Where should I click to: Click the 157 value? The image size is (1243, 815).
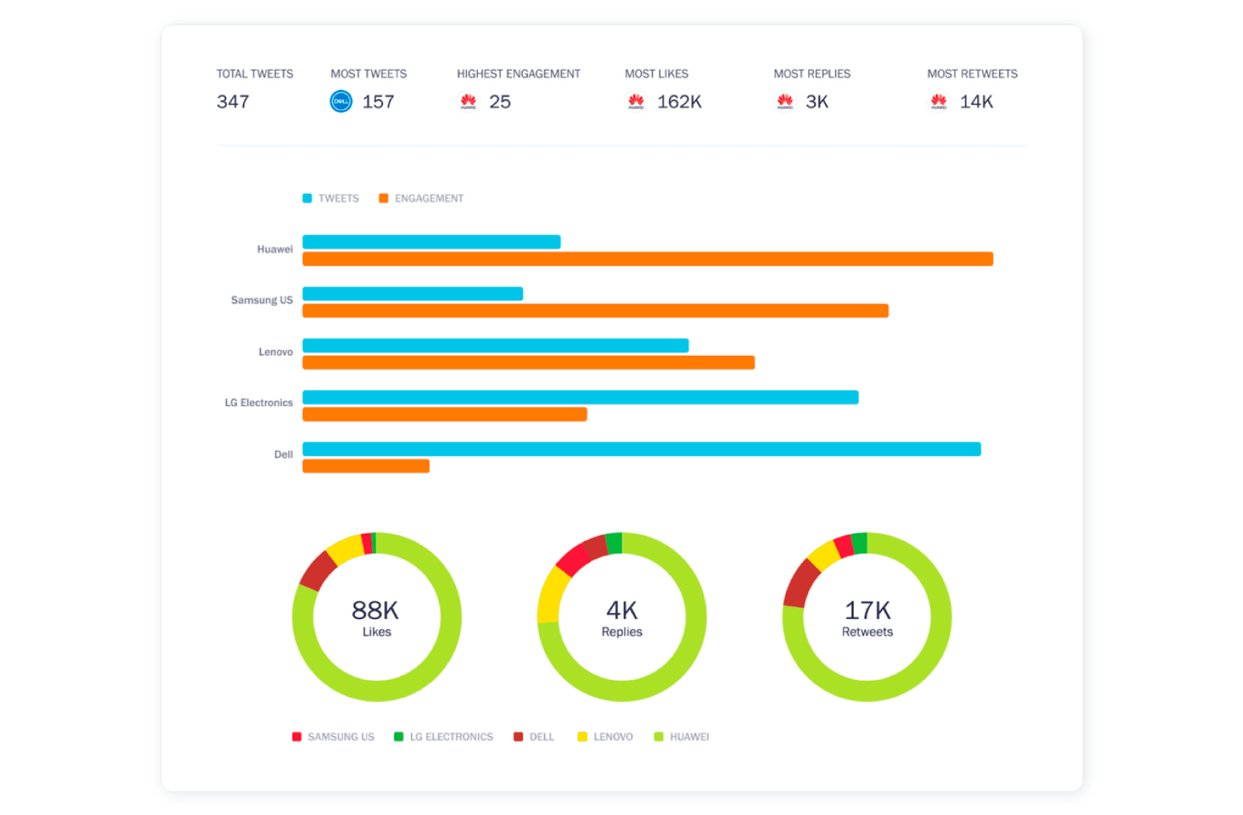click(378, 102)
